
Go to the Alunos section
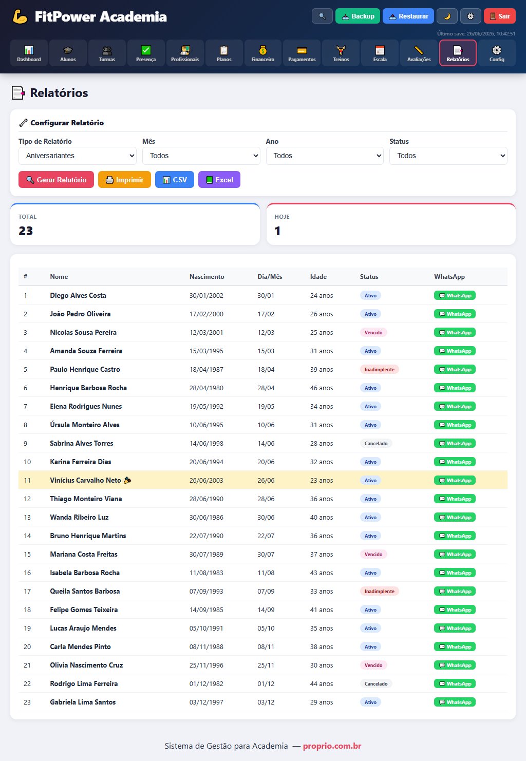coord(68,53)
